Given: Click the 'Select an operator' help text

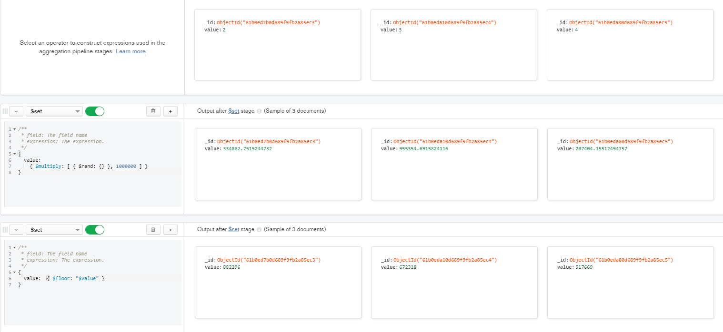Looking at the screenshot, I should [x=92, y=47].
